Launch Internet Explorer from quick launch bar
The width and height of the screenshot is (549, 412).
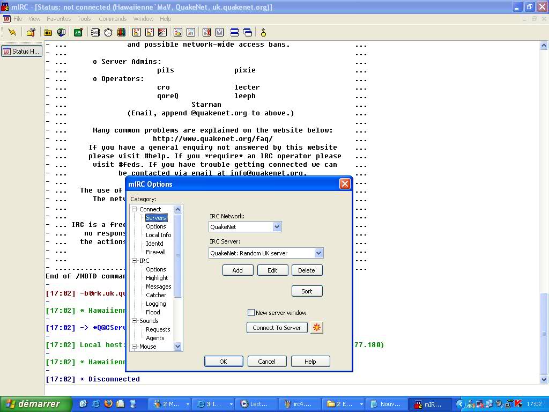click(x=95, y=403)
